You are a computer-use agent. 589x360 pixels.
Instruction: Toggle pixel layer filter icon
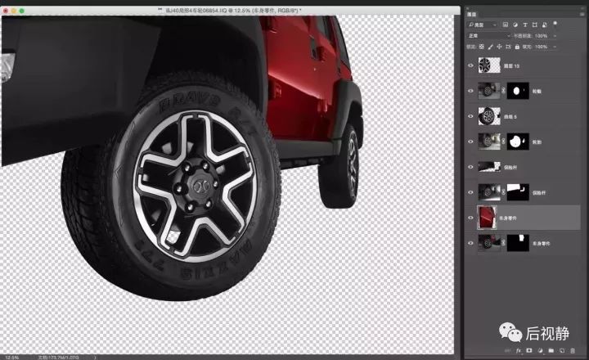pos(506,25)
